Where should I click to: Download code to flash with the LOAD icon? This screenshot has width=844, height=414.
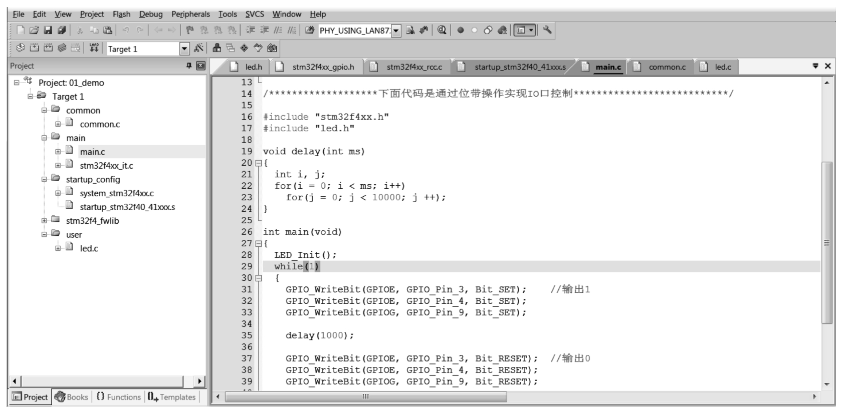(x=94, y=48)
